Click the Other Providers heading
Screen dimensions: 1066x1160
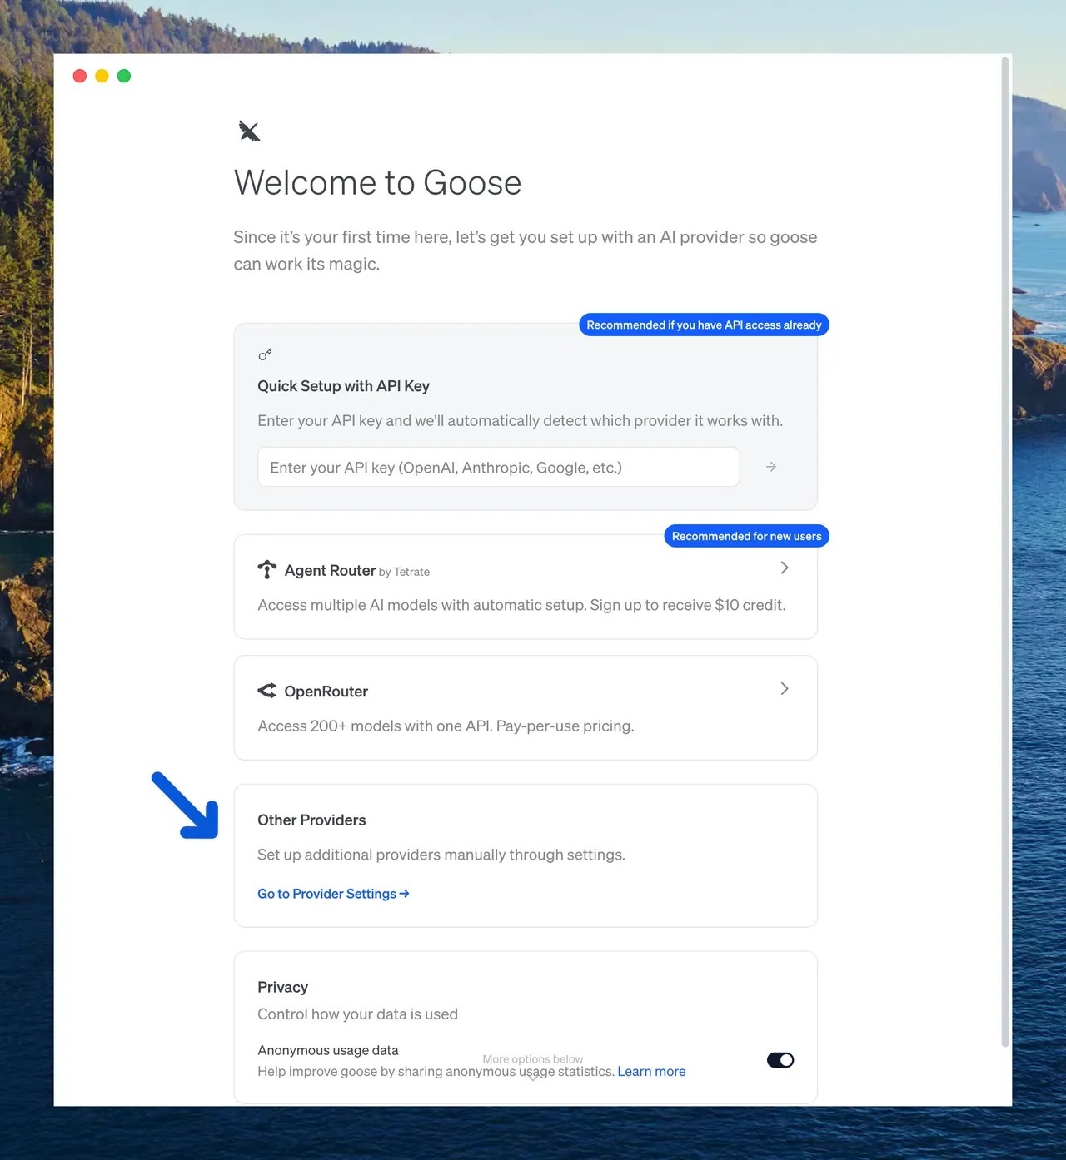(311, 820)
